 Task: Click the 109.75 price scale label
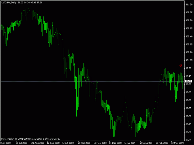(x=189, y=12)
